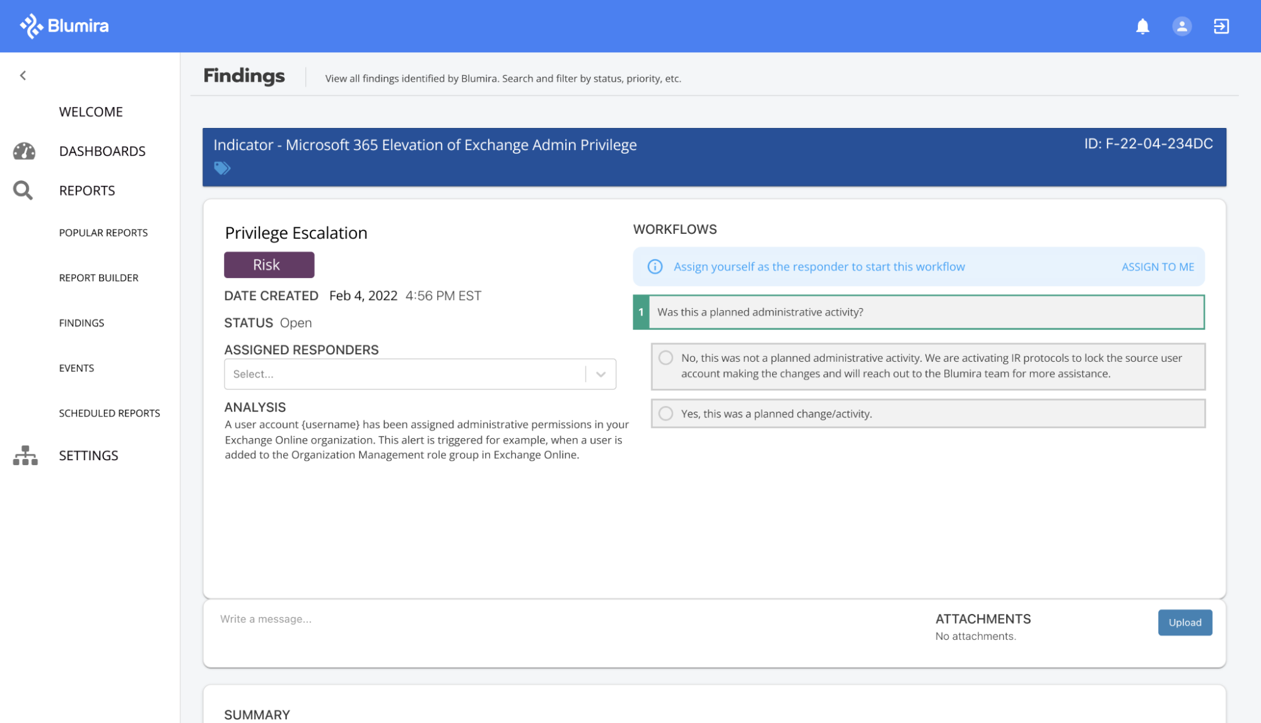This screenshot has height=723, width=1261.
Task: Go to Scheduled Reports
Action: tap(110, 414)
